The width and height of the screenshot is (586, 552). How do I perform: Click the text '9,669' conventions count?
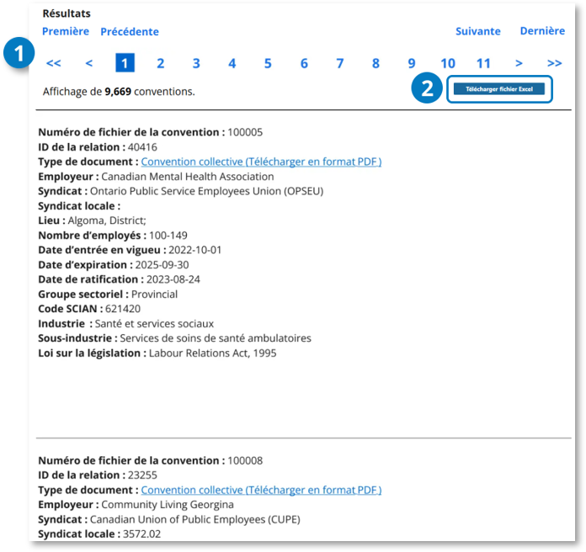tap(118, 92)
